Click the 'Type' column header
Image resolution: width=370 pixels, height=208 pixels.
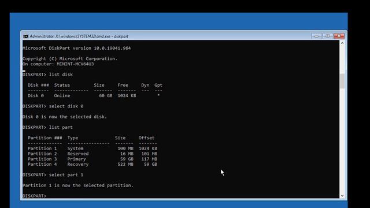[73, 138]
